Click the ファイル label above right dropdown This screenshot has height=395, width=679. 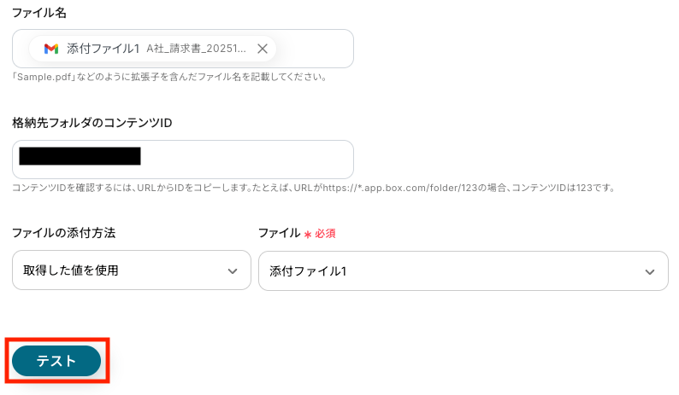pos(279,233)
